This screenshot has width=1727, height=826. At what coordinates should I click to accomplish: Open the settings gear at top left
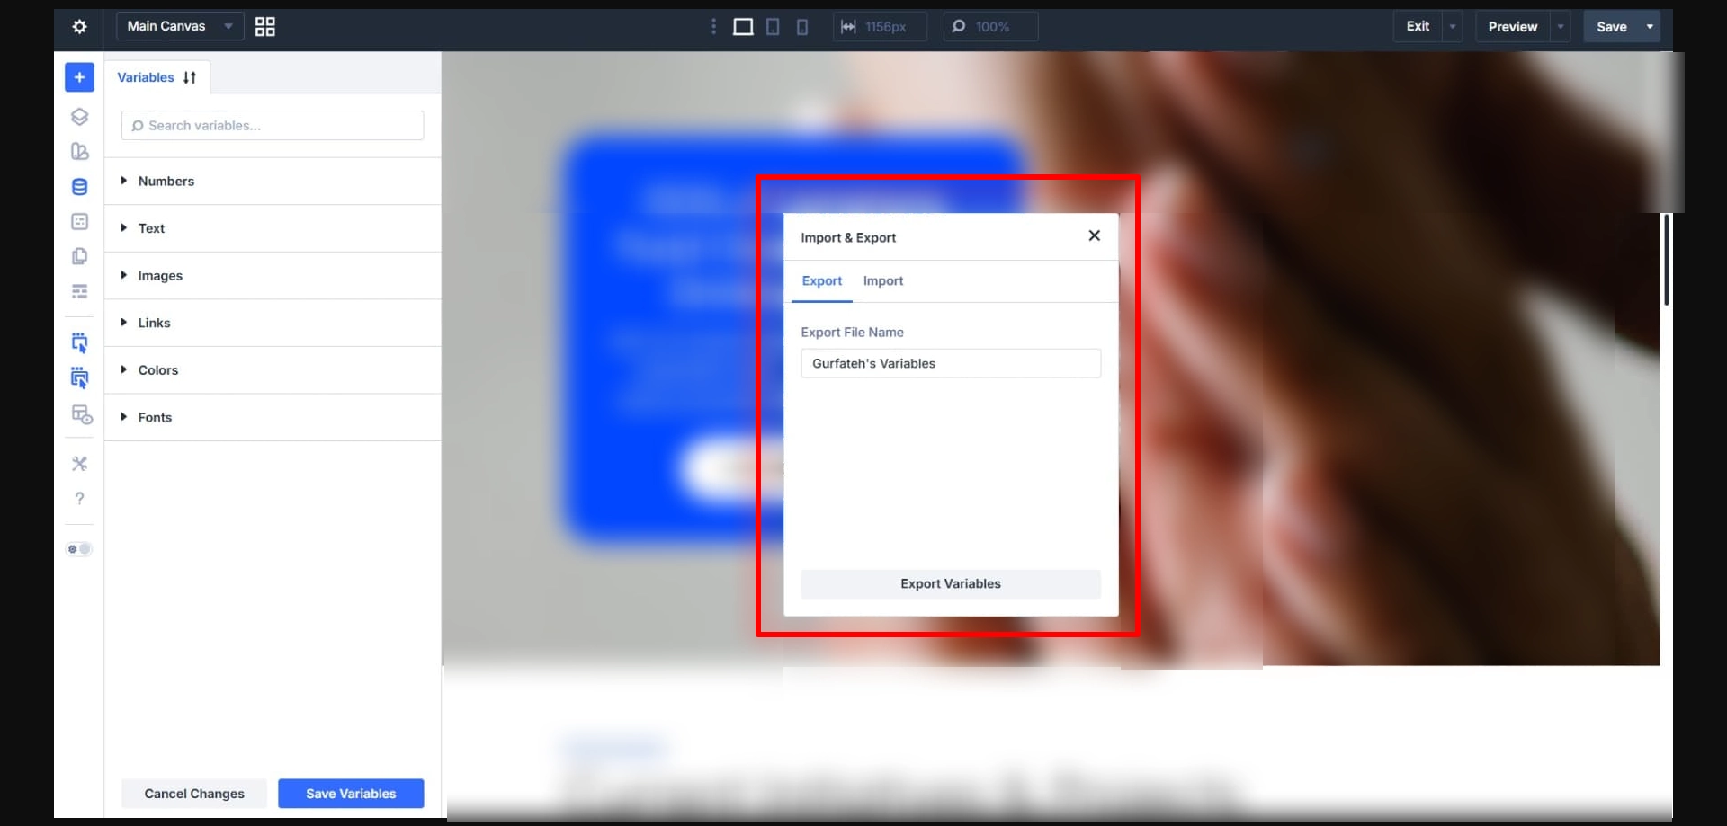coord(79,26)
